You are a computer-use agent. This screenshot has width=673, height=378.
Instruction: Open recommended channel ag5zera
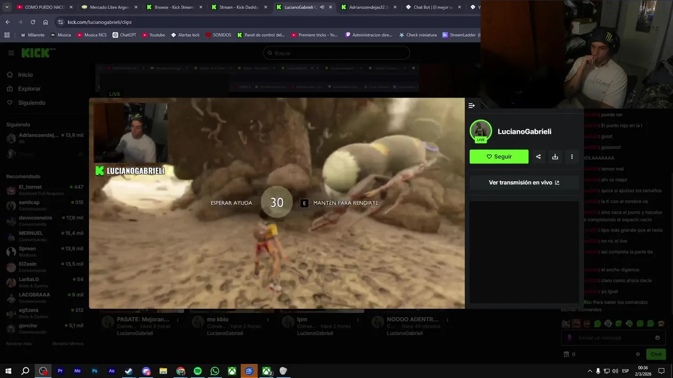(x=45, y=313)
